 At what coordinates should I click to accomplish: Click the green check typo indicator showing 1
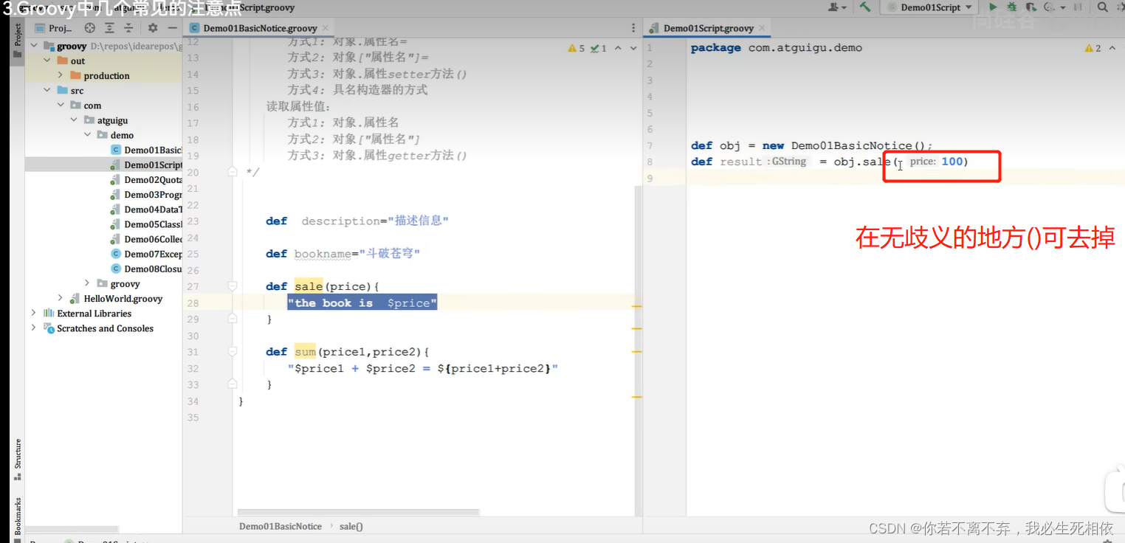point(599,48)
